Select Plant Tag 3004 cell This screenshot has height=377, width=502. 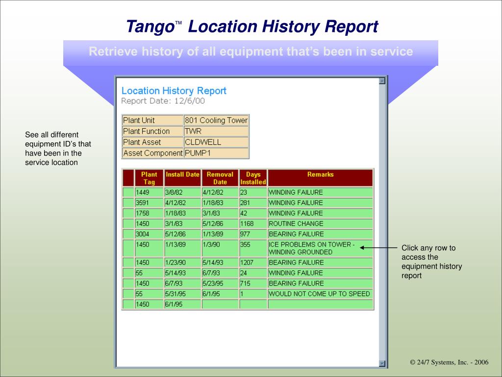point(149,234)
